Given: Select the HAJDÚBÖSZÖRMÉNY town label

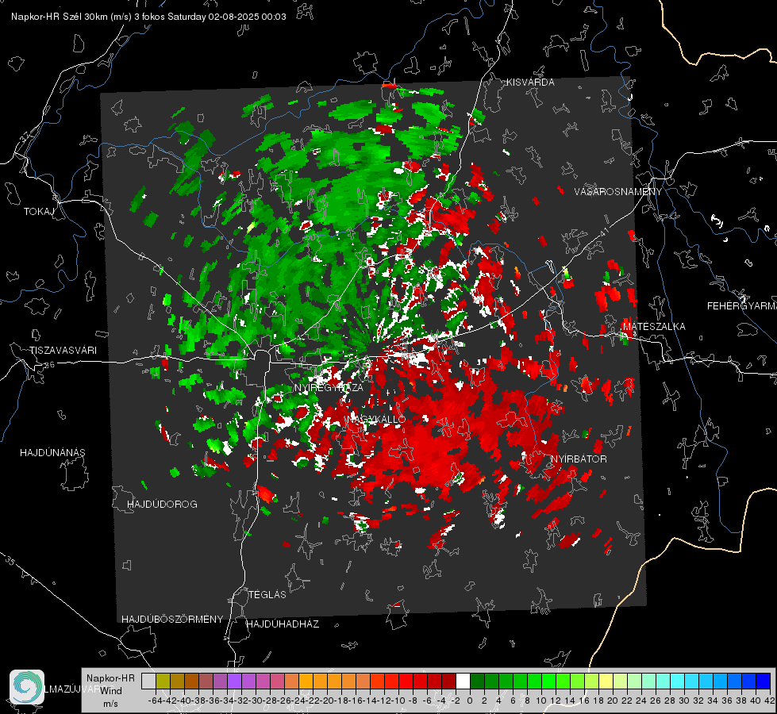Looking at the screenshot, I should click(x=172, y=620).
